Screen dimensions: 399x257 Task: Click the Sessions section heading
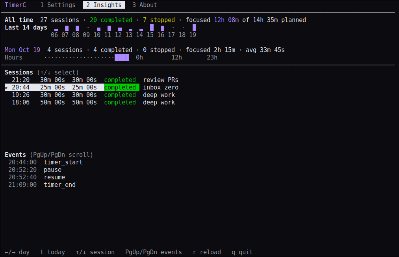tap(19, 73)
